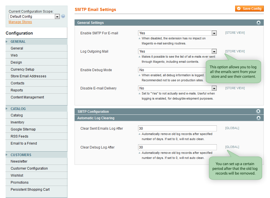Viewport: 270px width, 198px height.
Task: Click the CUSTOMERS group heading
Action: coord(21,155)
